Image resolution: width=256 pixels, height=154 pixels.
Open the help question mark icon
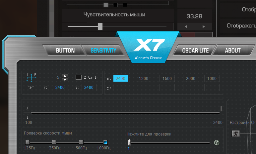coord(217,143)
